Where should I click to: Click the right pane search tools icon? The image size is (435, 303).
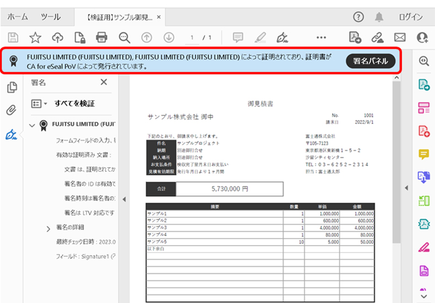tap(423, 61)
